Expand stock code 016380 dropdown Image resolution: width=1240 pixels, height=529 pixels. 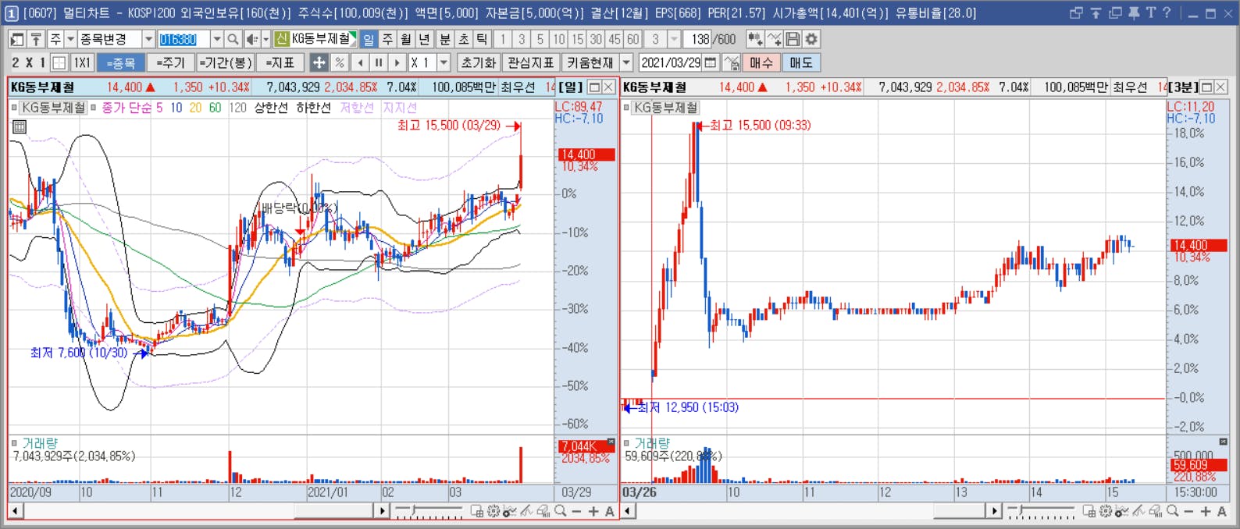point(217,39)
